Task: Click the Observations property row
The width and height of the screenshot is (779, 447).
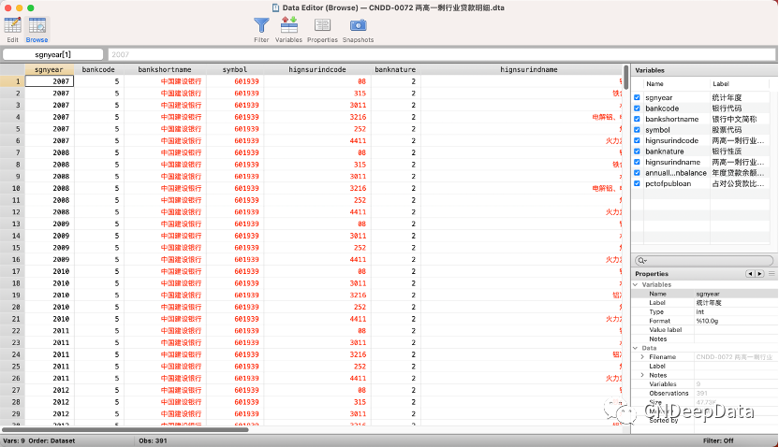Action: [703, 394]
